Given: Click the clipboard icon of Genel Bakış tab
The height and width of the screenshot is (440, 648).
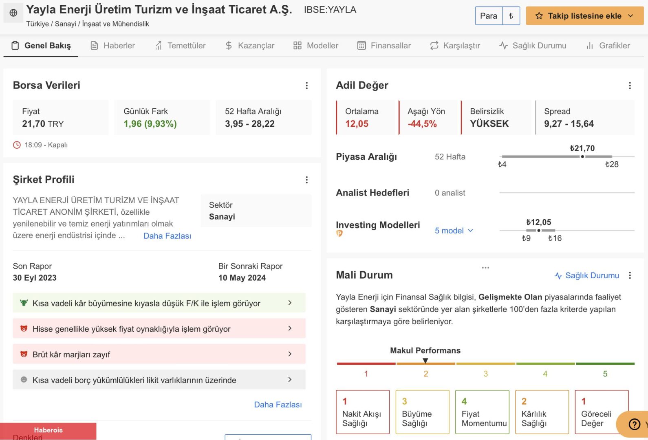Looking at the screenshot, I should coord(15,46).
